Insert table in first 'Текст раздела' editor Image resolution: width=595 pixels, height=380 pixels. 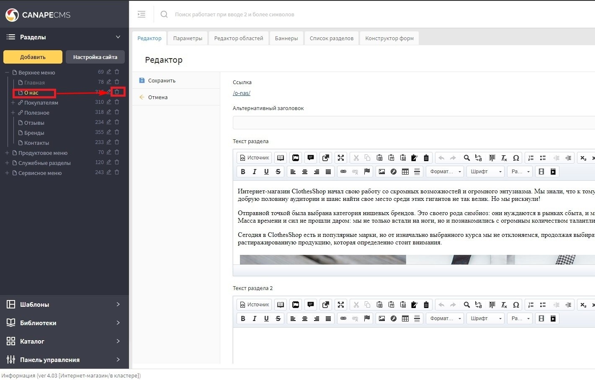(x=405, y=172)
